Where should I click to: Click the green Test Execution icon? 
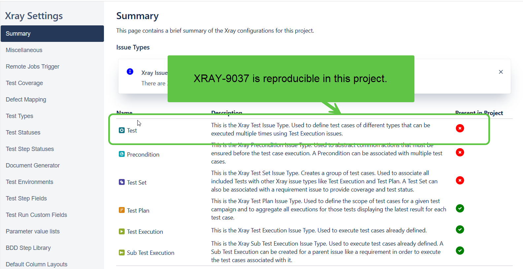point(122,231)
